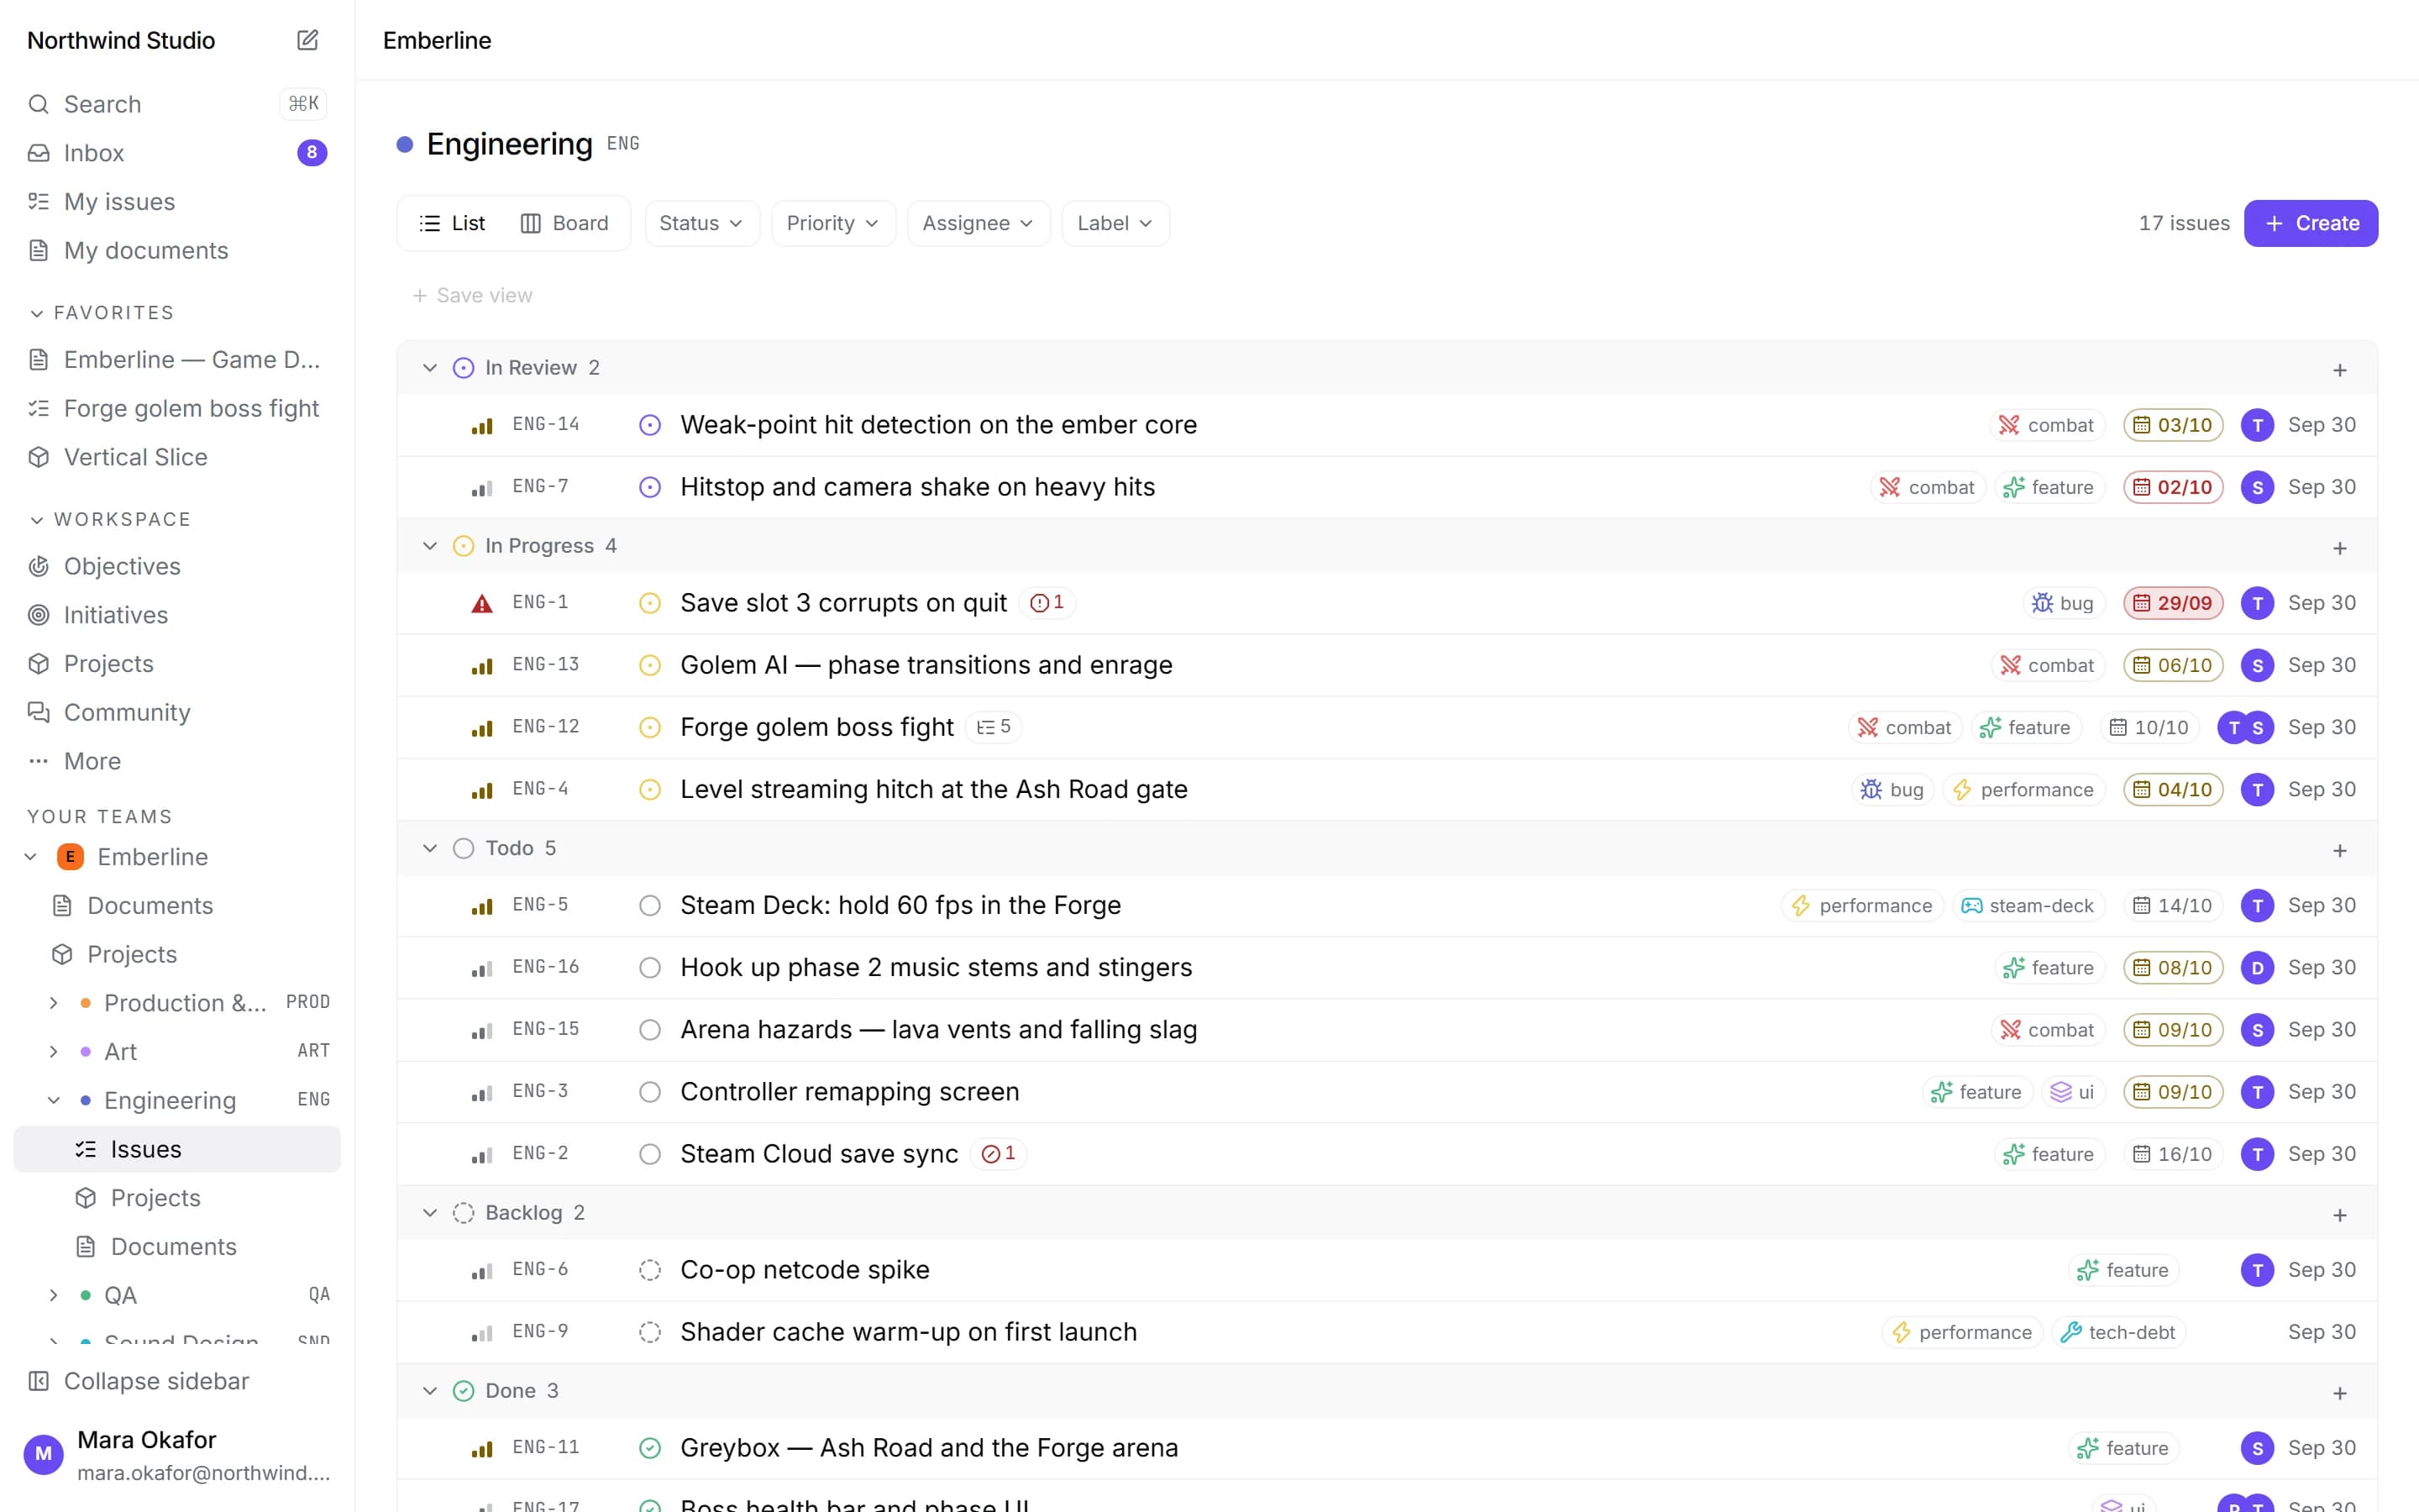Screen dimensions: 2419x1512
Task: Open Objectives in workspace
Action: tap(177, 566)
